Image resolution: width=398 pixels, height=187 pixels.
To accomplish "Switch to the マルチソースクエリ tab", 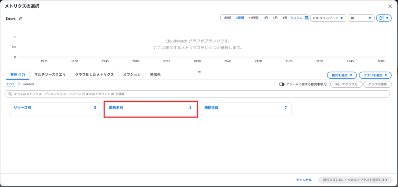I will pos(50,74).
